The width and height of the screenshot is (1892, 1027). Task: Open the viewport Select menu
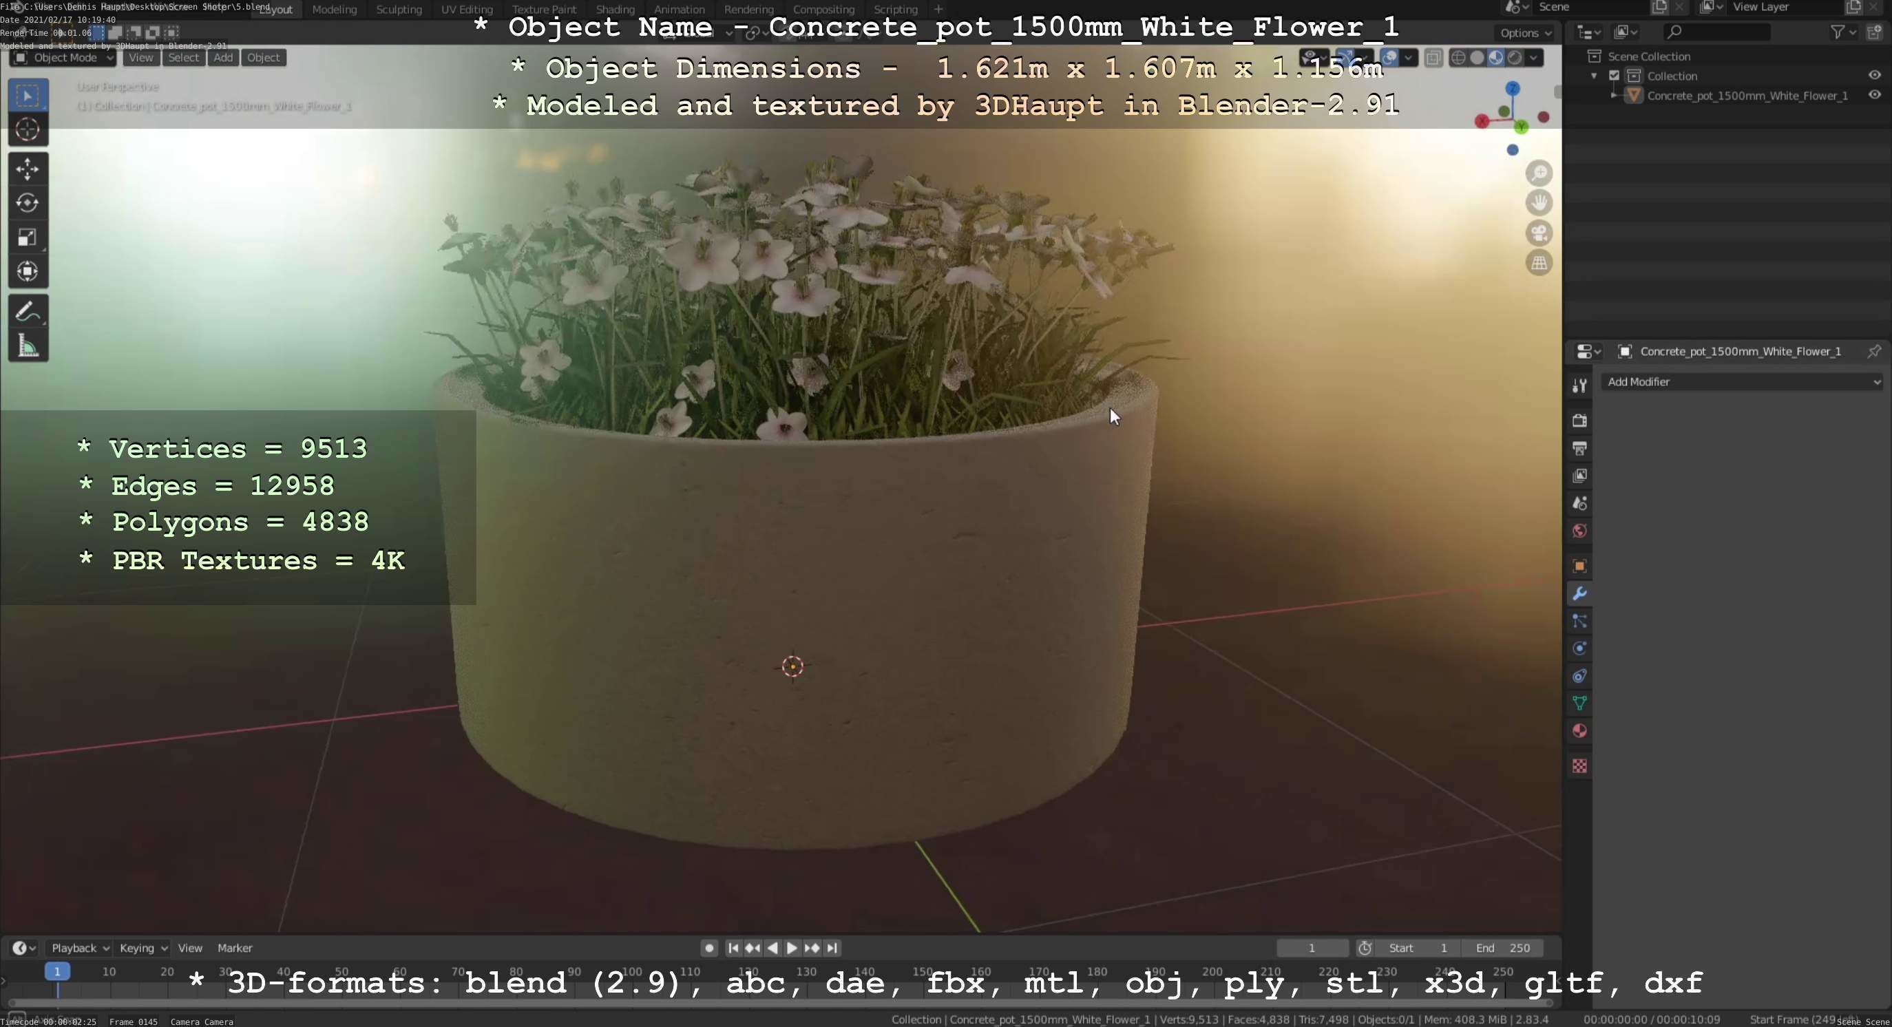point(184,58)
